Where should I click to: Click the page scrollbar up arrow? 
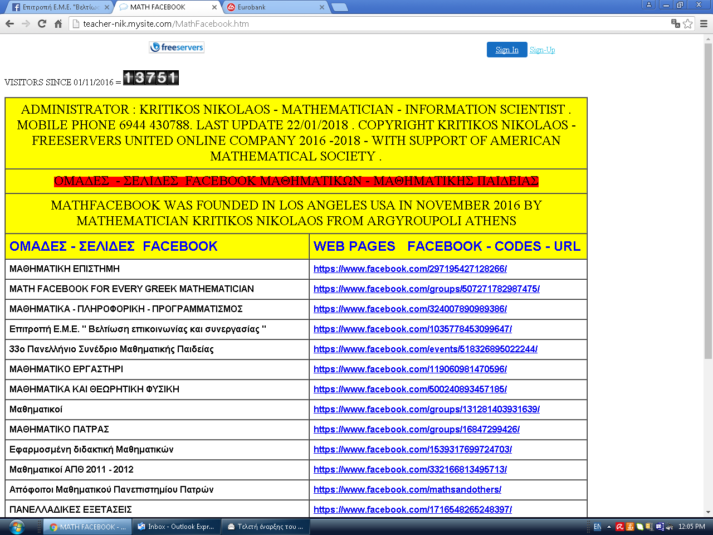click(708, 38)
